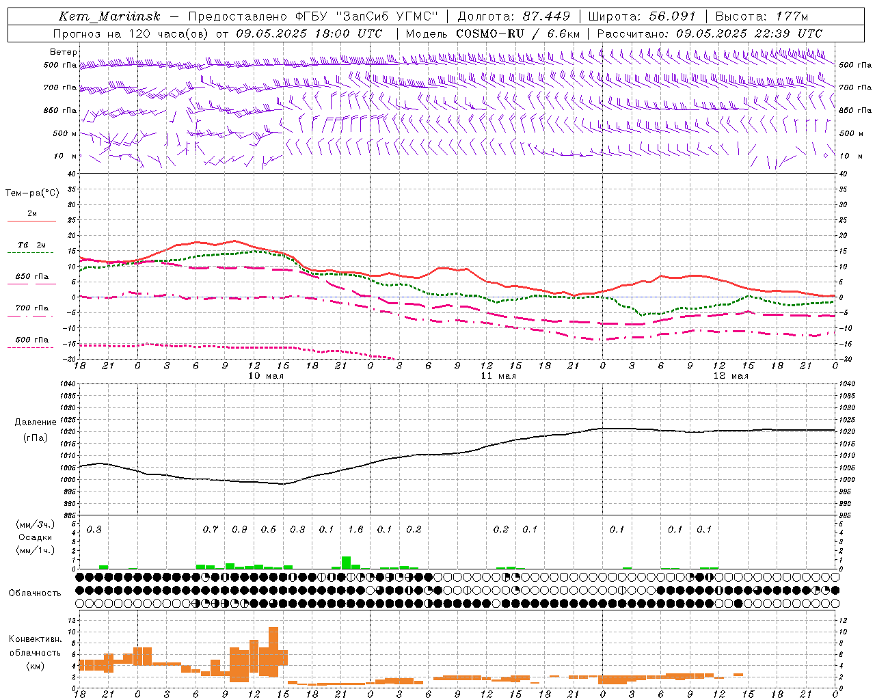Click 985 on the right pressure axis

click(846, 515)
